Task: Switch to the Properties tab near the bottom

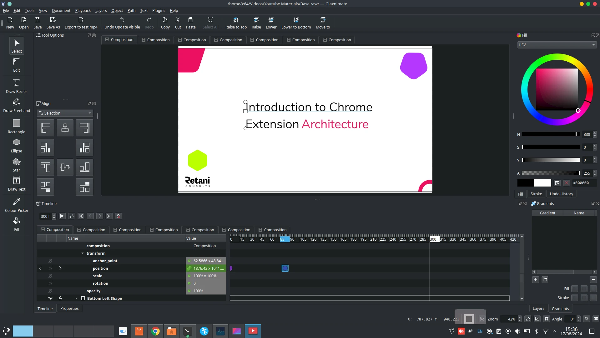Action: (x=69, y=308)
